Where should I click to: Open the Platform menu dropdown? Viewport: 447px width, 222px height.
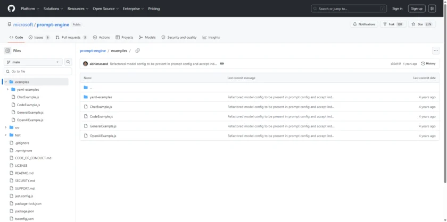click(x=30, y=8)
